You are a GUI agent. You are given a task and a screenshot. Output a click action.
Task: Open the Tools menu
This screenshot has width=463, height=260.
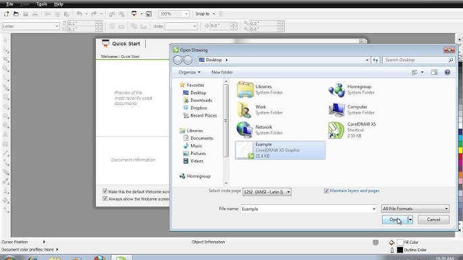pos(42,4)
